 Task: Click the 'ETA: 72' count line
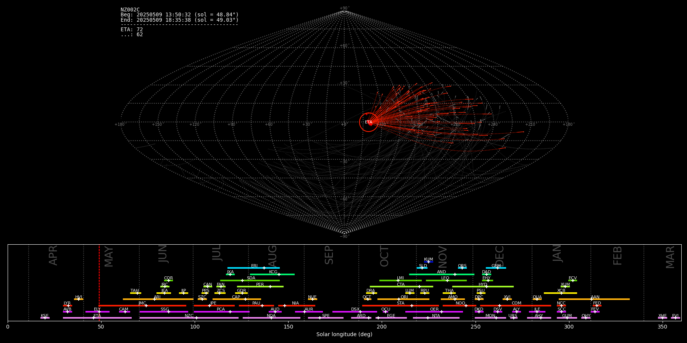pyautogui.click(x=132, y=30)
